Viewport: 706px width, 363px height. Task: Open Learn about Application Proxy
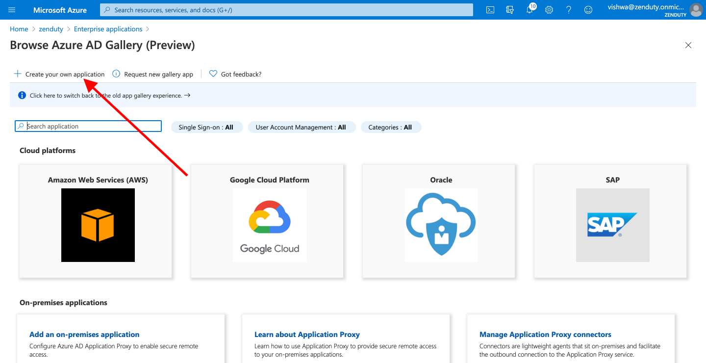[x=307, y=335]
